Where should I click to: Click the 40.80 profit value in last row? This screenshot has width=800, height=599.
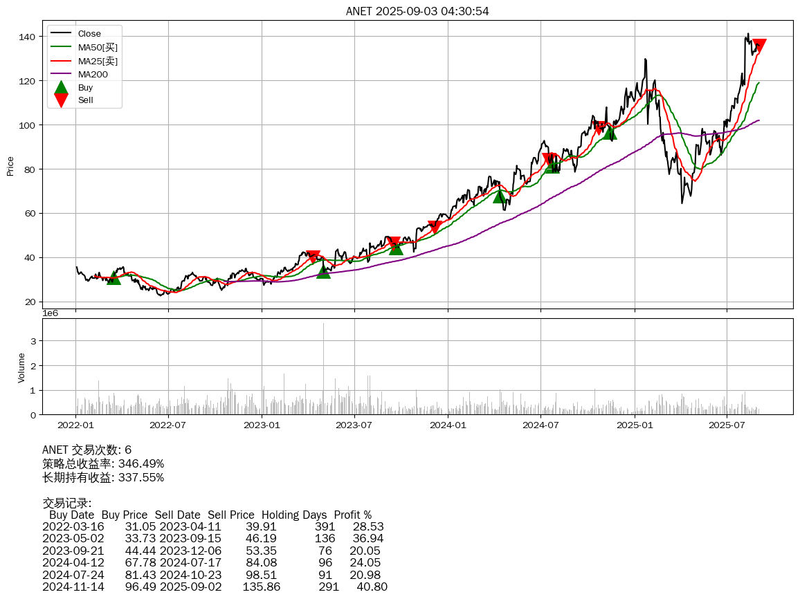(372, 587)
